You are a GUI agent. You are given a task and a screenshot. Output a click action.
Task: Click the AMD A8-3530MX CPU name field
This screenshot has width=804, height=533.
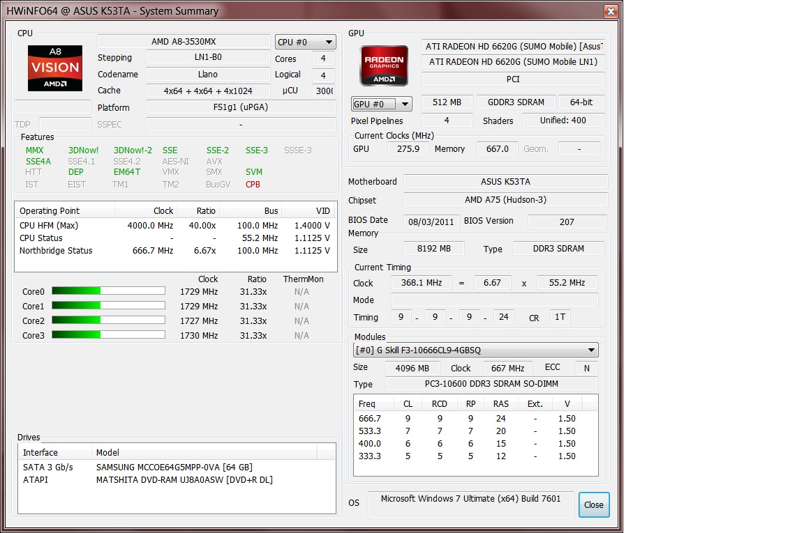tap(184, 42)
